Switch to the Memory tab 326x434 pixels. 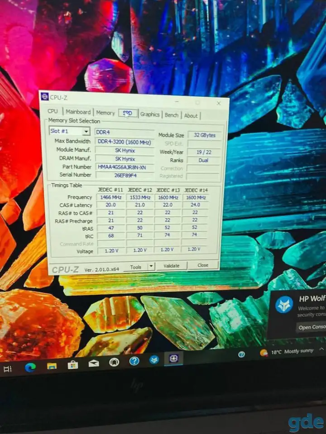pyautogui.click(x=105, y=113)
